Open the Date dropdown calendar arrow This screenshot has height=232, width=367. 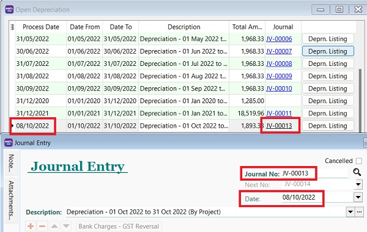tap(358, 197)
